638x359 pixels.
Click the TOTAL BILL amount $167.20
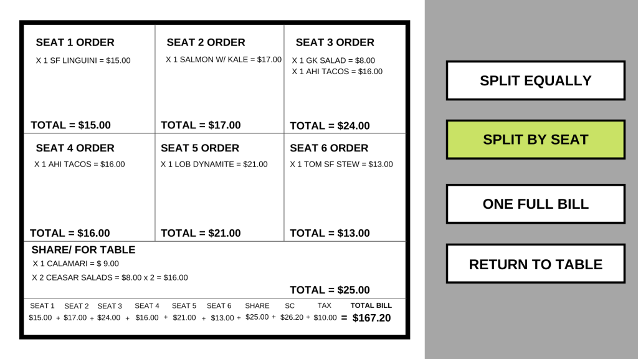[371, 318]
